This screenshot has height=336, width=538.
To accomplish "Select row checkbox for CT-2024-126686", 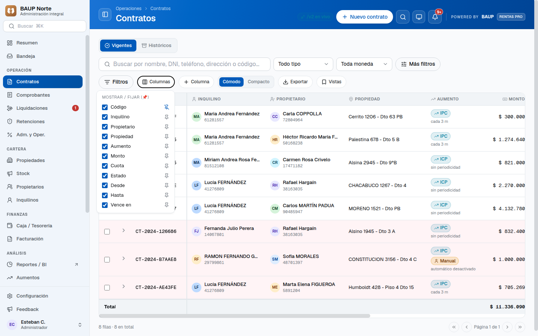I will [107, 232].
